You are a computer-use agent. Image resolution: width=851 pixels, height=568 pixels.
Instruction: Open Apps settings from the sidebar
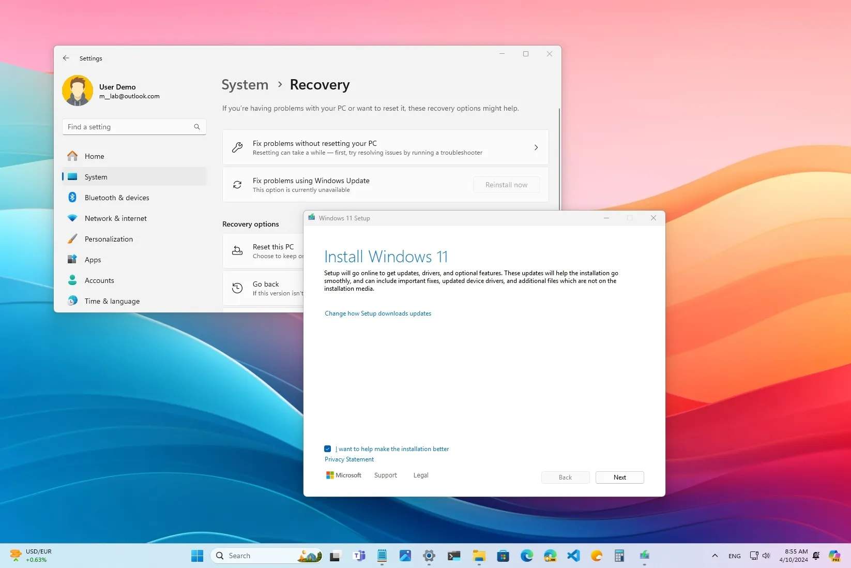[x=93, y=259]
